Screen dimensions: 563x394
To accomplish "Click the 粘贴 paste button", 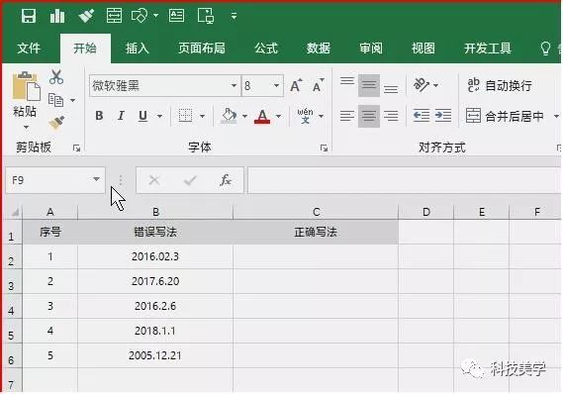I will click(25, 94).
